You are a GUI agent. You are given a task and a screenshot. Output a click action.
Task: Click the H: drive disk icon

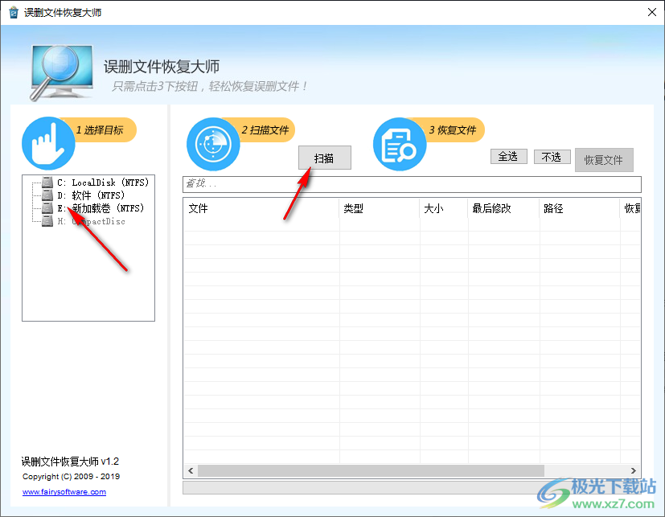(47, 221)
